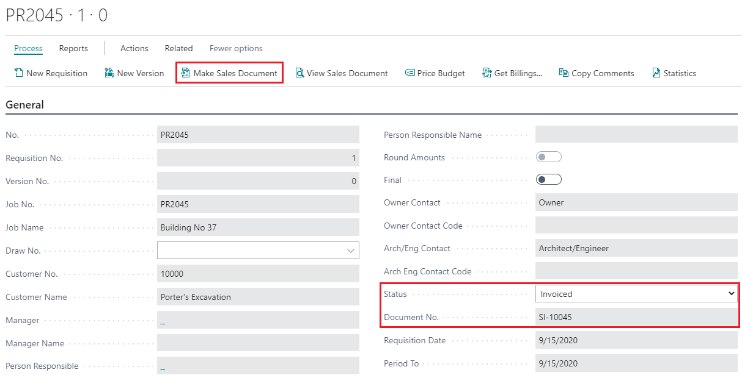The height and width of the screenshot is (378, 742).
Task: Open the Status dropdown
Action: 636,294
